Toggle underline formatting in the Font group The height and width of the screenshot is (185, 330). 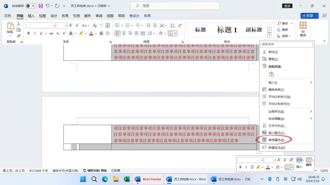point(41,33)
